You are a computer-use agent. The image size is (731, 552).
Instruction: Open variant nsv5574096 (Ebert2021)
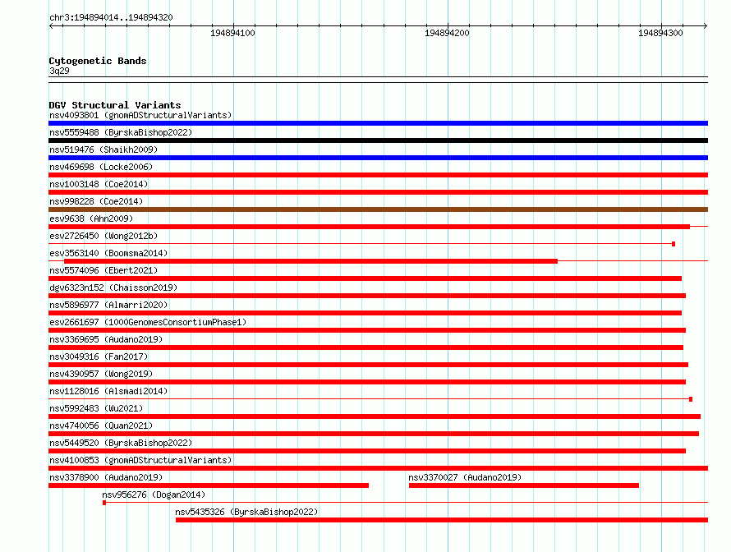pyautogui.click(x=103, y=270)
